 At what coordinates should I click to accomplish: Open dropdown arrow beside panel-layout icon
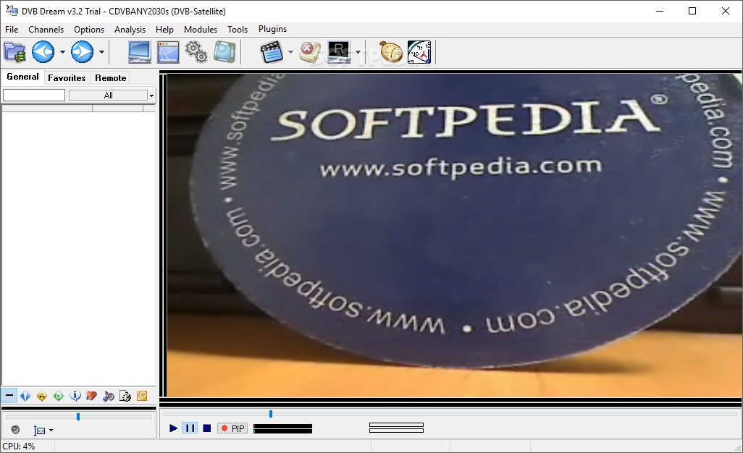tap(51, 431)
